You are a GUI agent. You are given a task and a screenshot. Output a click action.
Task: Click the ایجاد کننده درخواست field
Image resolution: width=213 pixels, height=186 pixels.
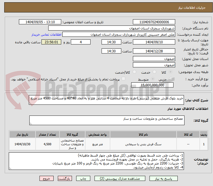pos(119,35)
